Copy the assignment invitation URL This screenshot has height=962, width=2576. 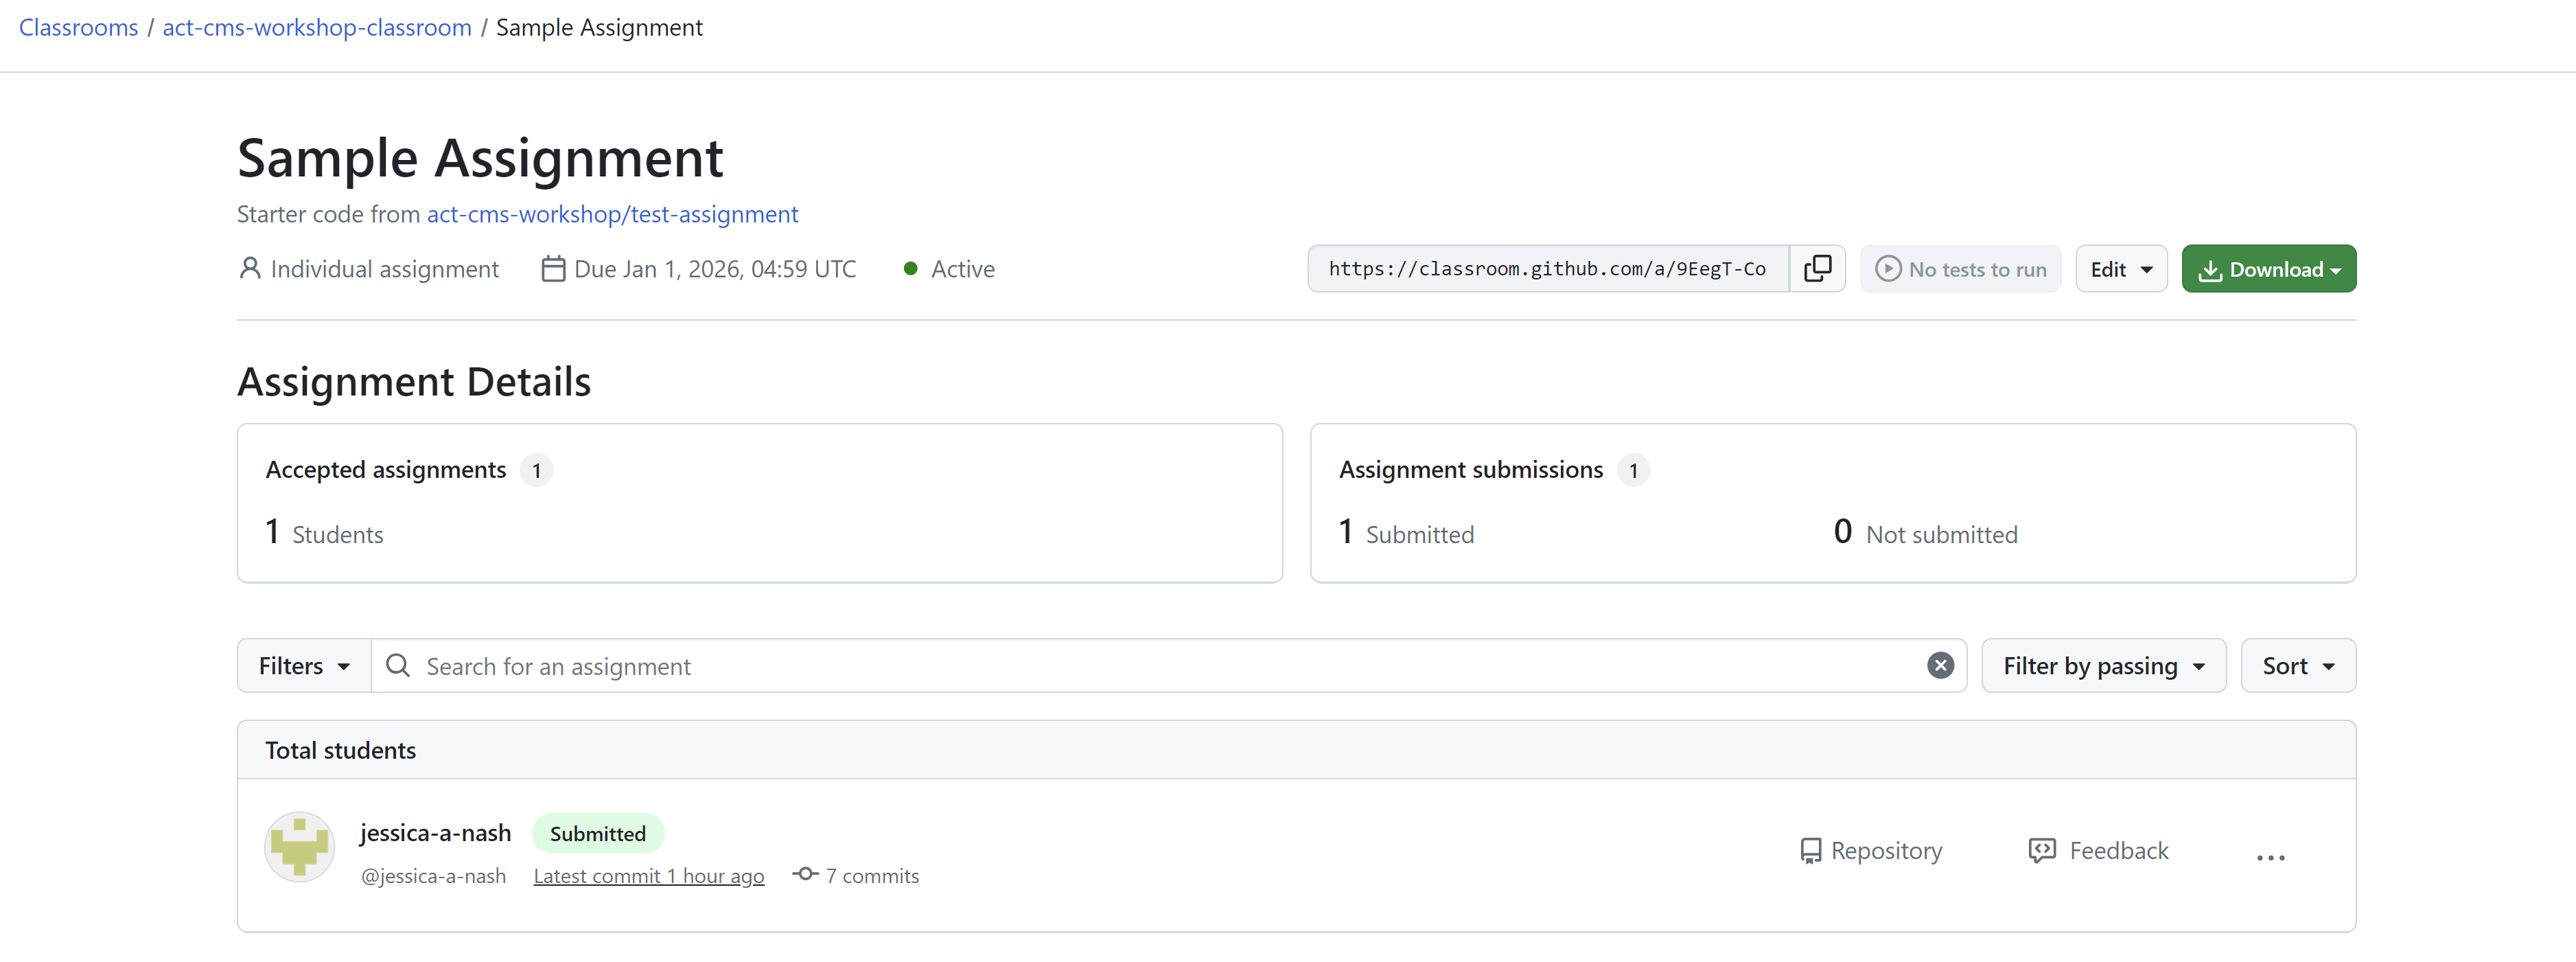(1817, 268)
